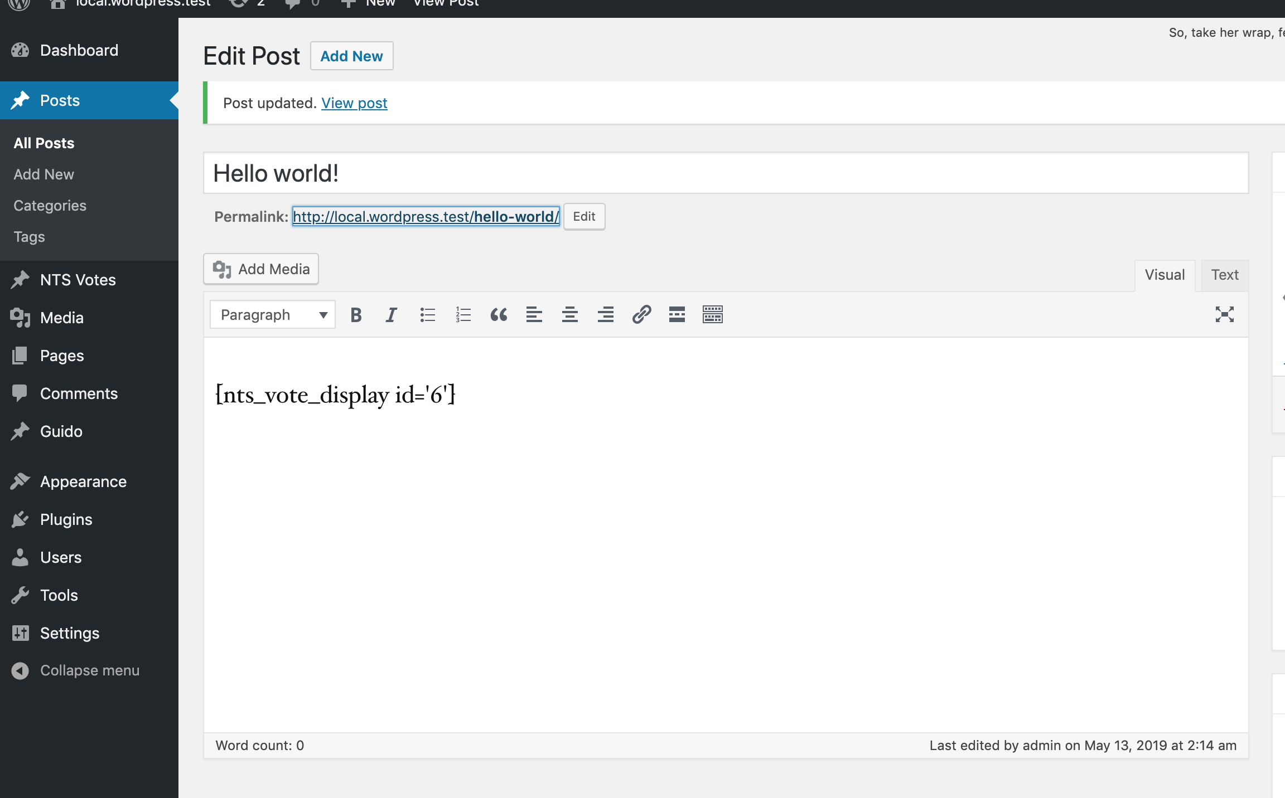The width and height of the screenshot is (1285, 798).
Task: Open the Categories submenu item
Action: [50, 206]
